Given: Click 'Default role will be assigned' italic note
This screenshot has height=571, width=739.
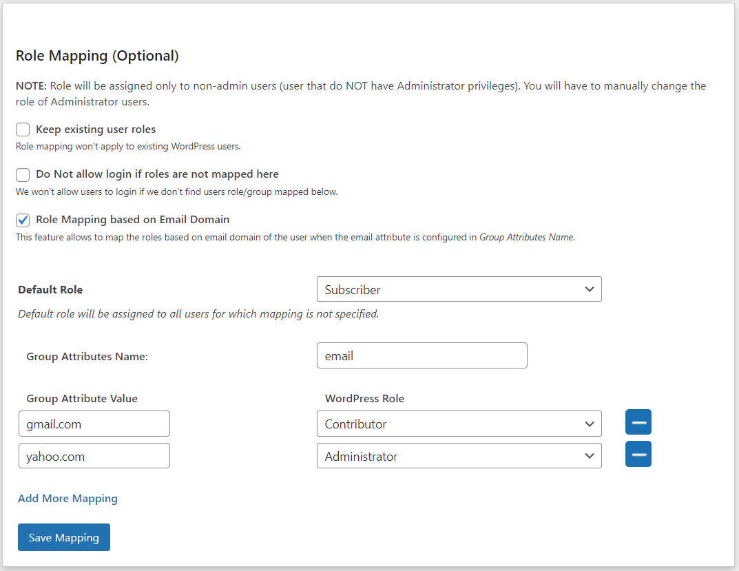Looking at the screenshot, I should pos(198,314).
